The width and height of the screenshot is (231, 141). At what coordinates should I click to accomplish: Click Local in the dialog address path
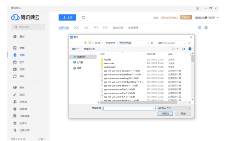[x=98, y=43]
